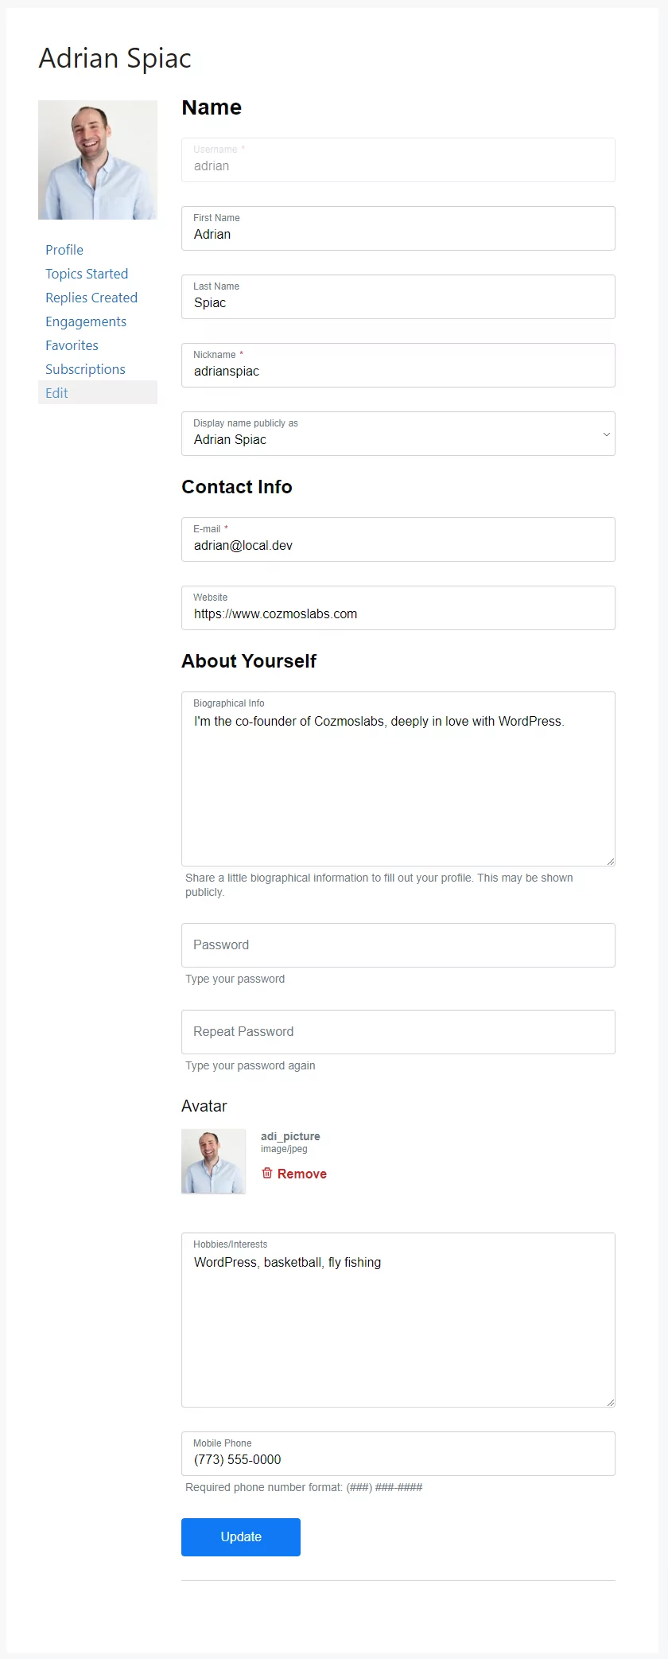This screenshot has width=668, height=1659.
Task: Click the adi_picture avatar thumbnail
Action: 213,1161
